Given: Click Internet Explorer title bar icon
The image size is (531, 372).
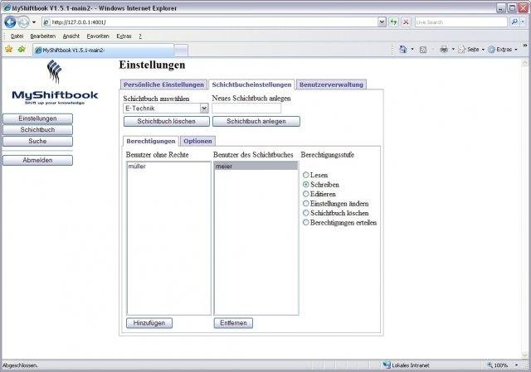Looking at the screenshot, I should click(7, 7).
